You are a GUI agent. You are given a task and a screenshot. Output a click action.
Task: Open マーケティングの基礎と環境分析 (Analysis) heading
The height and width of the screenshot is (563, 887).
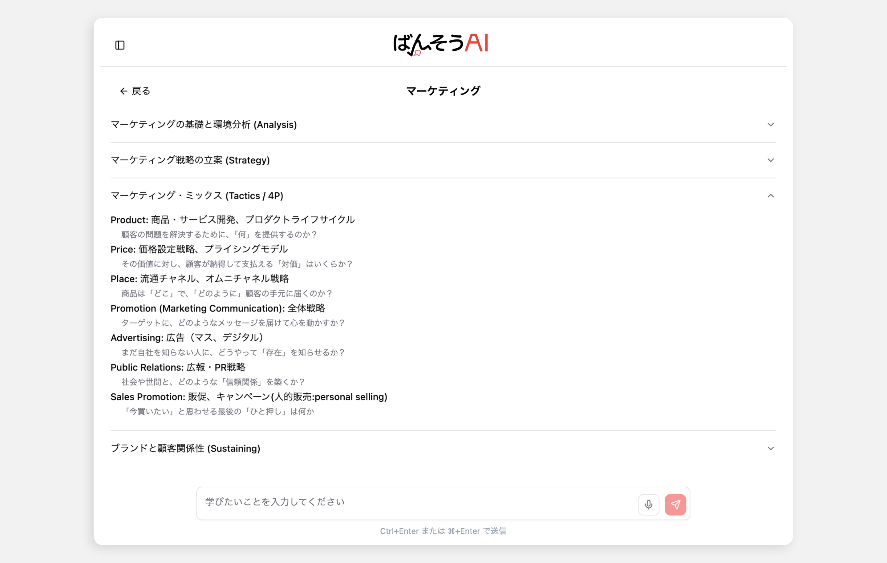tap(204, 125)
